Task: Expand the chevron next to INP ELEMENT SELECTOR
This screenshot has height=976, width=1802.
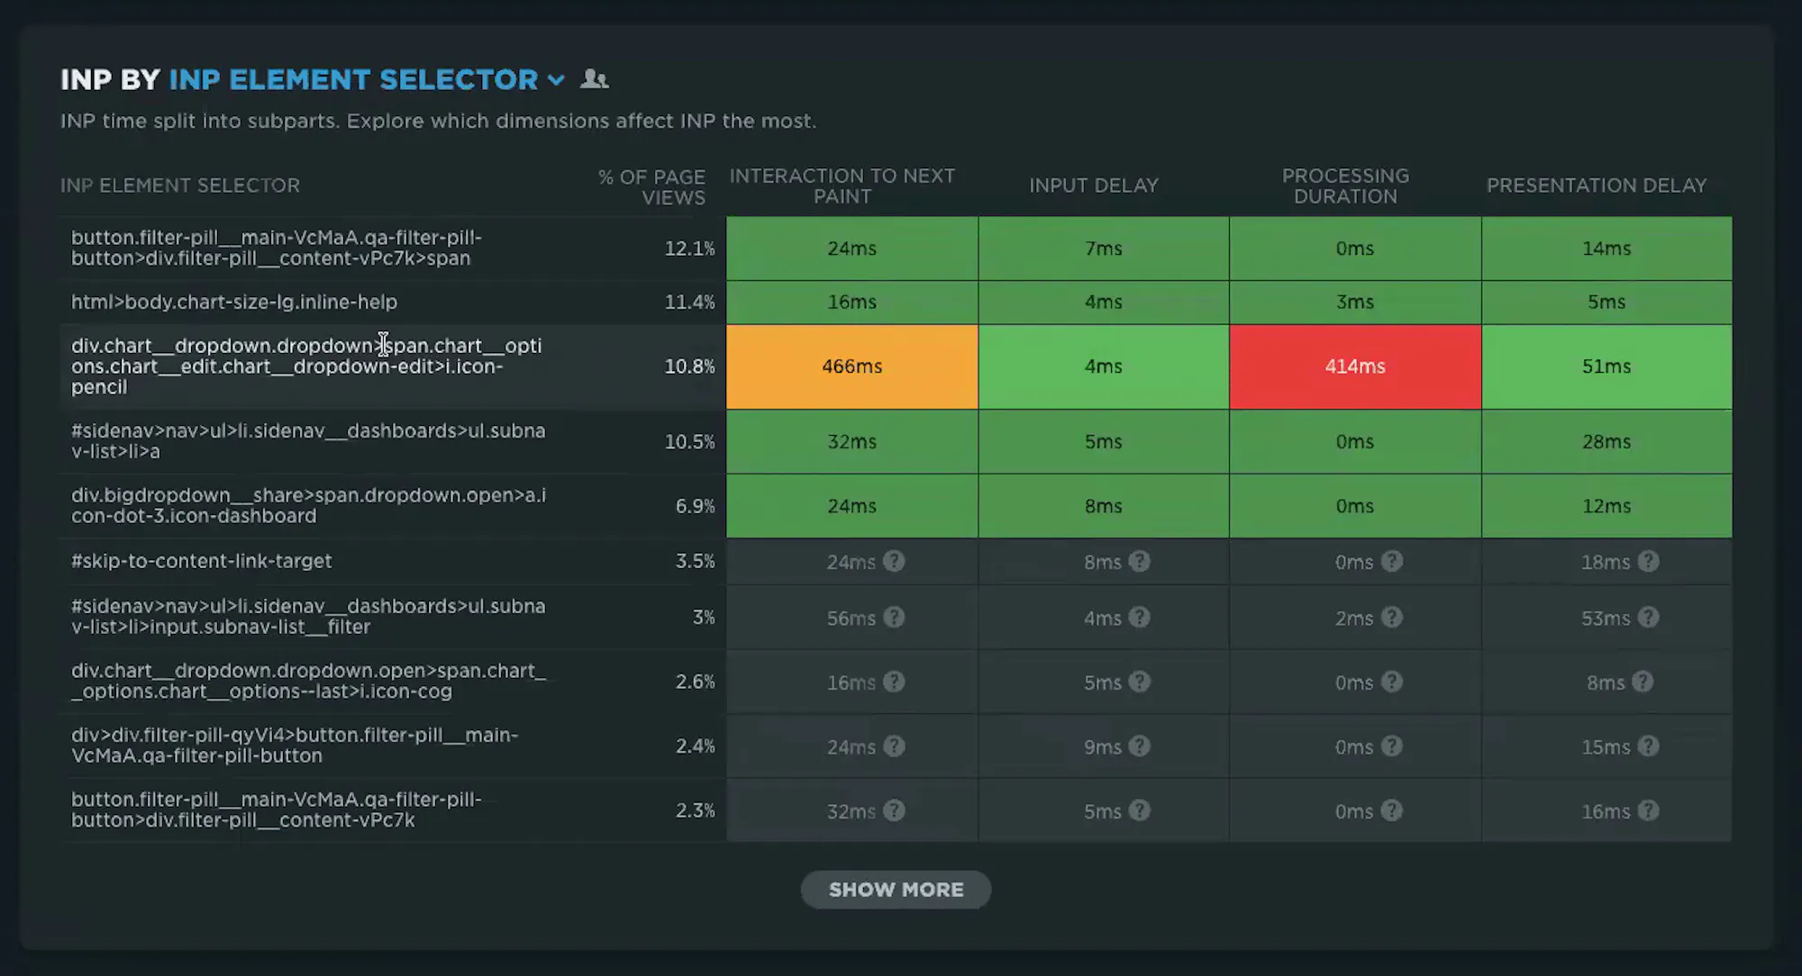Action: coord(556,80)
